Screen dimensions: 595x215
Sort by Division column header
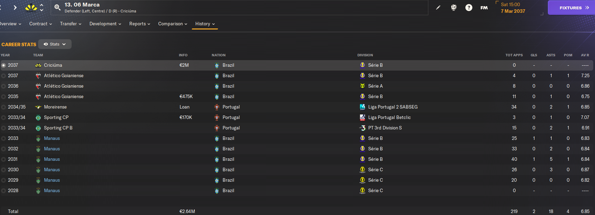coord(365,55)
